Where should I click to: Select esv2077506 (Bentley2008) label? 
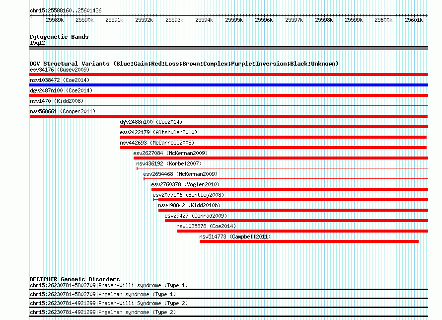(x=188, y=195)
